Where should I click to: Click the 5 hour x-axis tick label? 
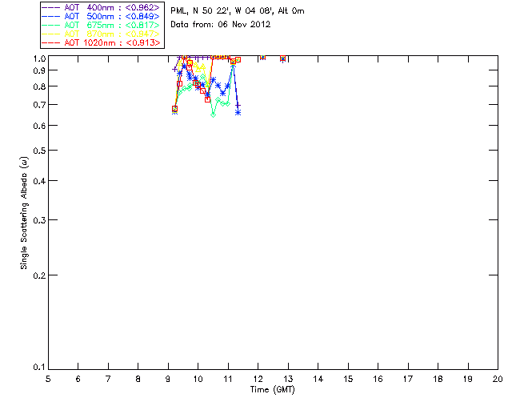pyautogui.click(x=48, y=379)
